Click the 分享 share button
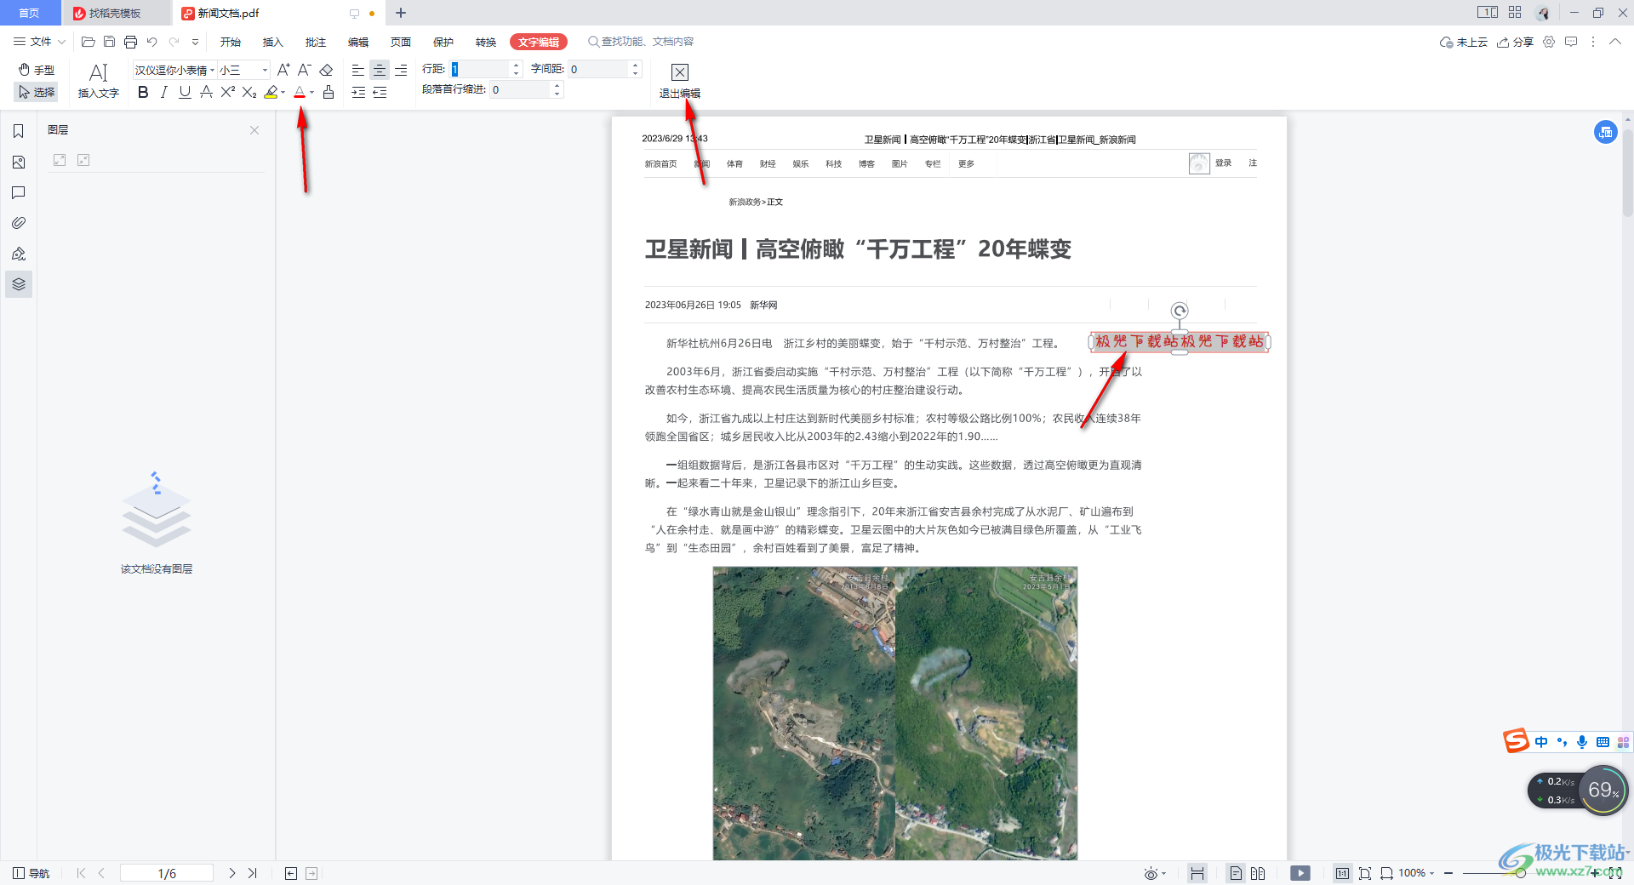 click(x=1515, y=42)
